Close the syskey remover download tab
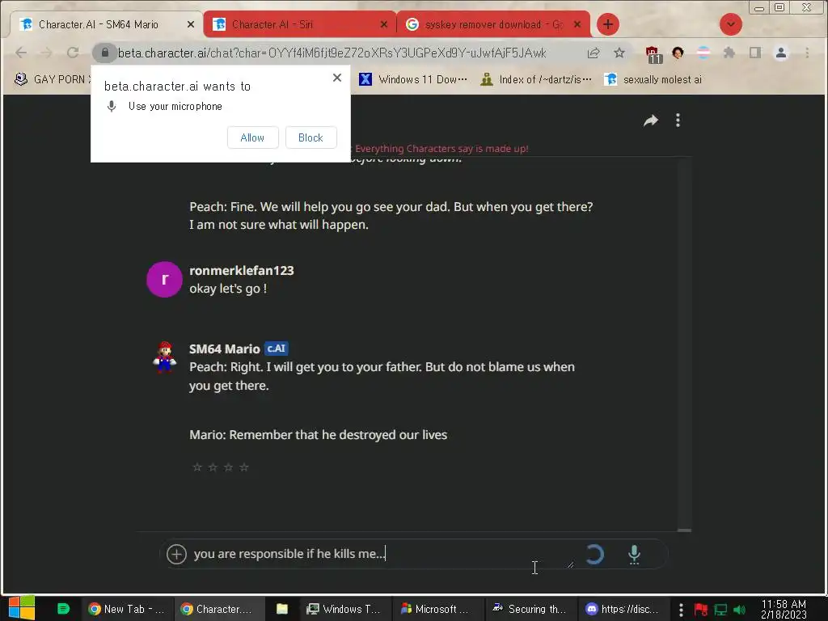Screen dimensions: 828x621 (x=577, y=24)
